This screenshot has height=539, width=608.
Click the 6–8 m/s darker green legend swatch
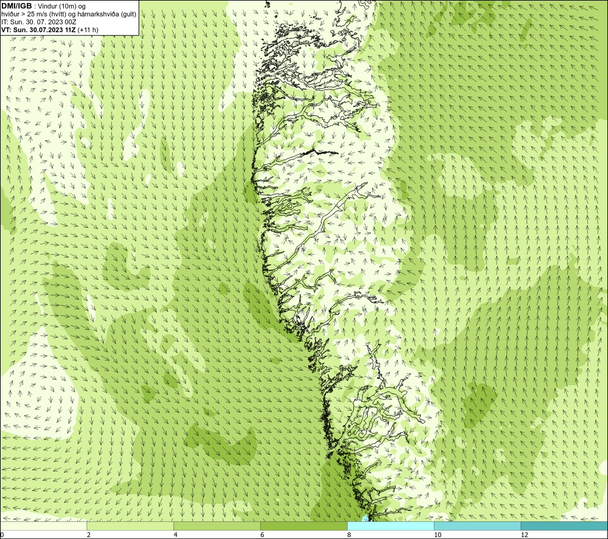(x=304, y=526)
